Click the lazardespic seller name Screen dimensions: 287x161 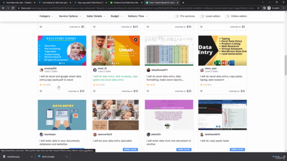(50, 134)
